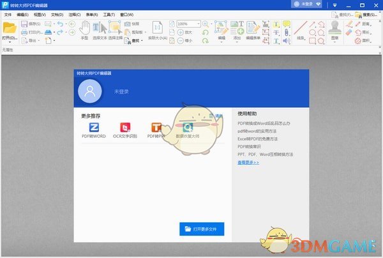Viewport: 383px width, 258px height.
Task: Click the 图章 stamp tool icon
Action: (334, 28)
